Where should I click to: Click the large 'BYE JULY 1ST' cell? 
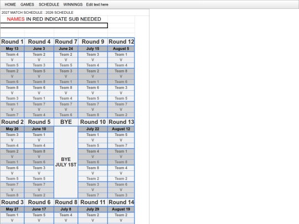[x=66, y=162]
